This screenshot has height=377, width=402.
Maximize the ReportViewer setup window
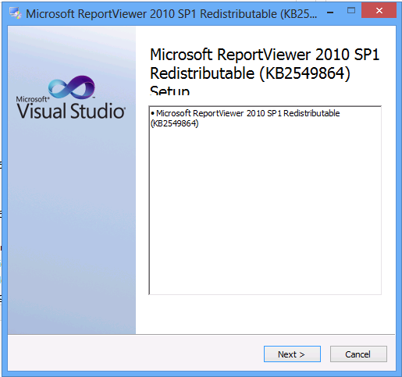pos(351,11)
